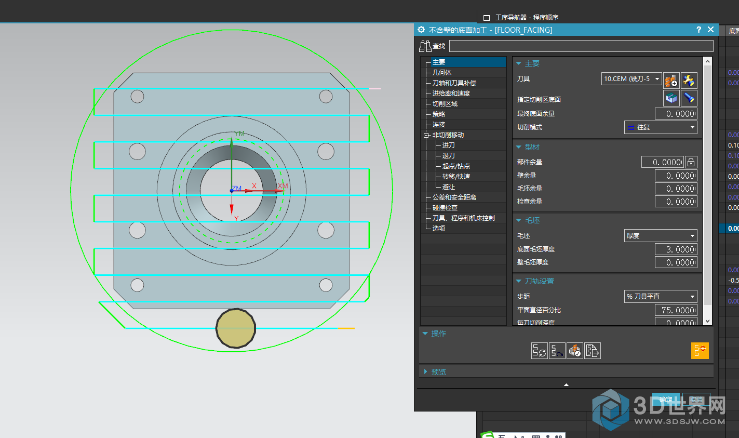
Task: Click the gear icon in dialog title bar
Action: click(421, 30)
